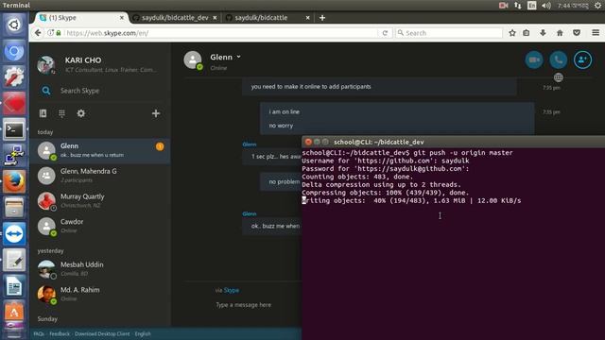This screenshot has height=340, width=605.
Task: Click the globe translator icon in chat
Action: (x=559, y=77)
